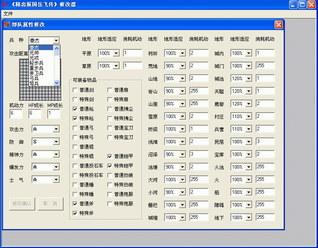Close the 部队属性修改 dialog
Viewport: 318px width, 248px height.
[x=279, y=25]
